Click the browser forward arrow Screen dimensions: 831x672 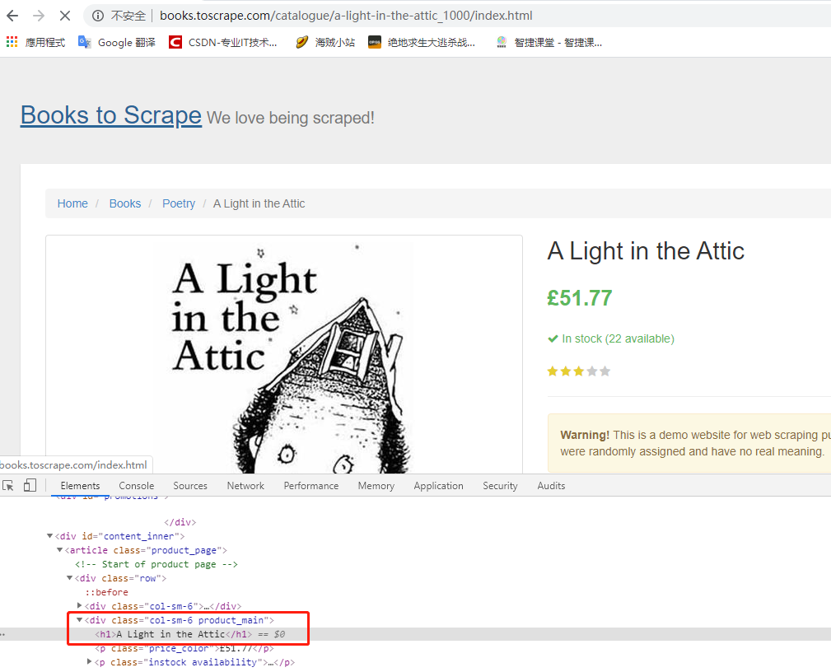pos(37,15)
